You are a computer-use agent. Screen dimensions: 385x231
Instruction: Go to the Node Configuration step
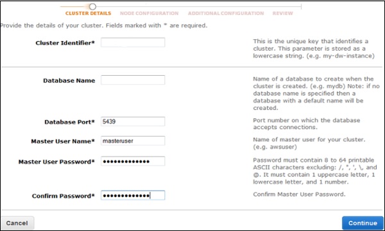(x=150, y=13)
